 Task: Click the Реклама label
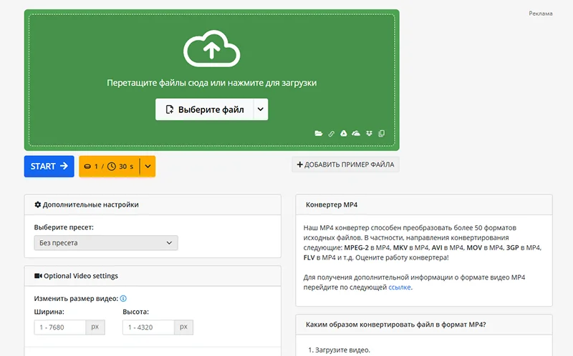[541, 14]
